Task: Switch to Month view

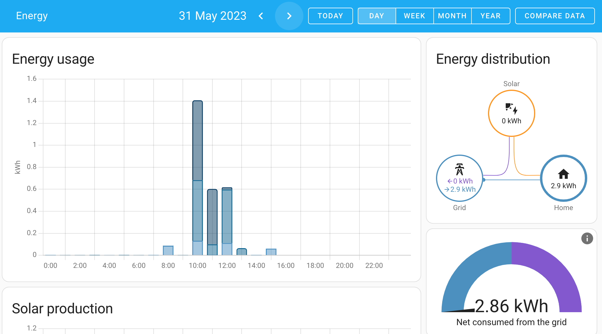Action: (x=452, y=16)
